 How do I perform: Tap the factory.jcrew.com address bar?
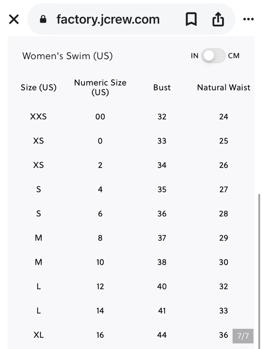[108, 19]
